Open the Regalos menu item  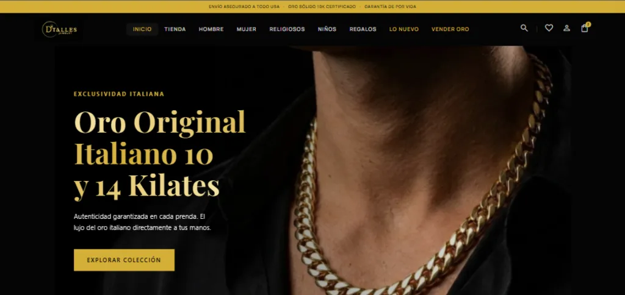(363, 29)
